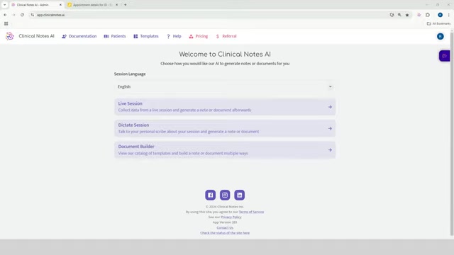The height and width of the screenshot is (255, 454).
Task: Click the install app icon in address bar
Action: tap(392, 15)
